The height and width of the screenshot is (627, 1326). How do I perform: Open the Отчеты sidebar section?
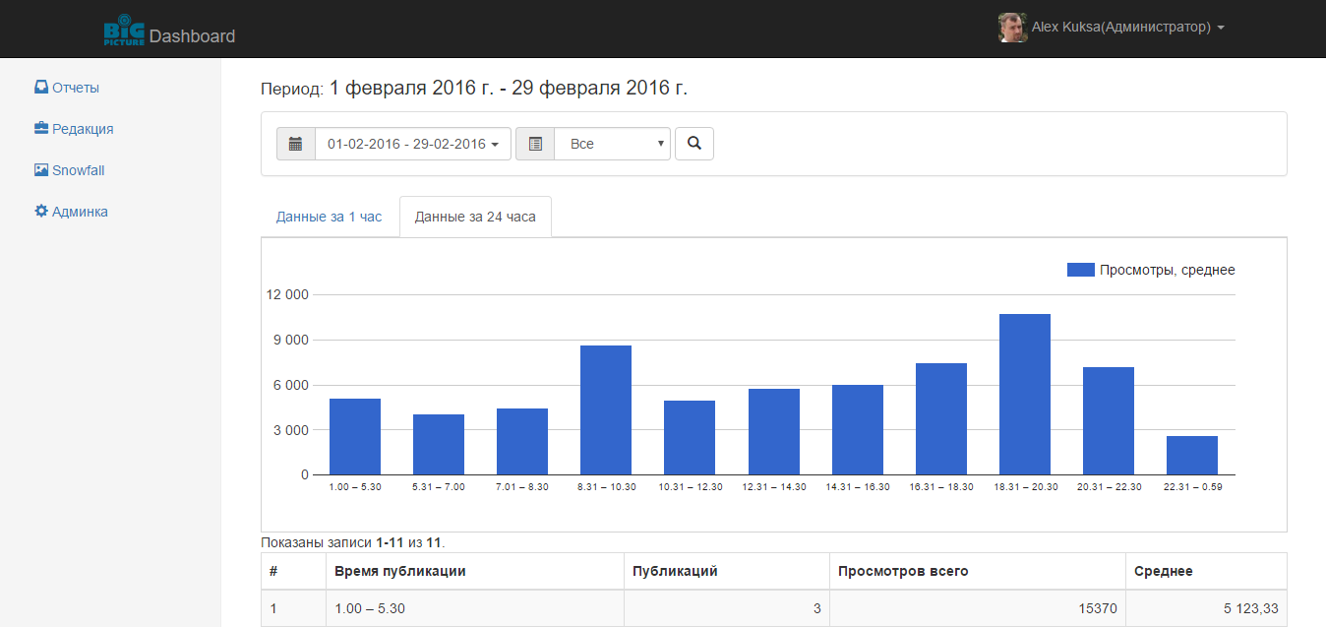pos(67,88)
